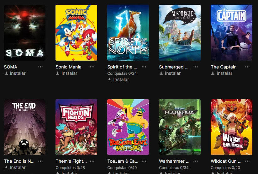Open Them's Fightin' Herds cover art
The width and height of the screenshot is (258, 174).
(x=76, y=127)
